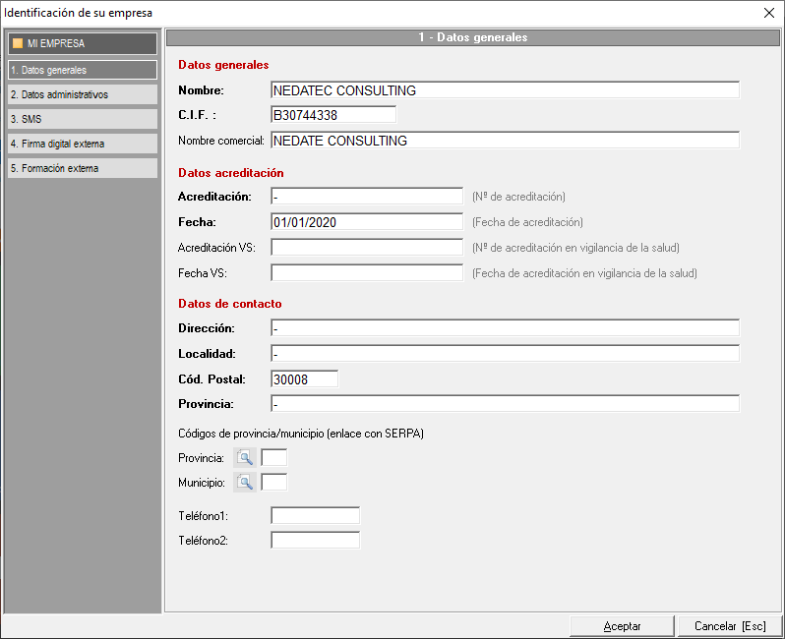Go to Firma digital externa section
785x639 pixels.
point(81,144)
